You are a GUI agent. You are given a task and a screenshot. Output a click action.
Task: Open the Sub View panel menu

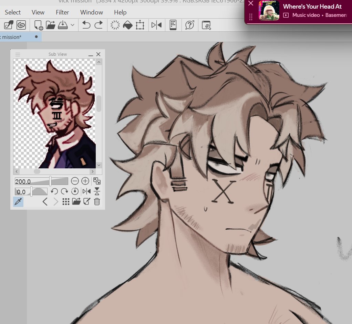tap(18, 54)
